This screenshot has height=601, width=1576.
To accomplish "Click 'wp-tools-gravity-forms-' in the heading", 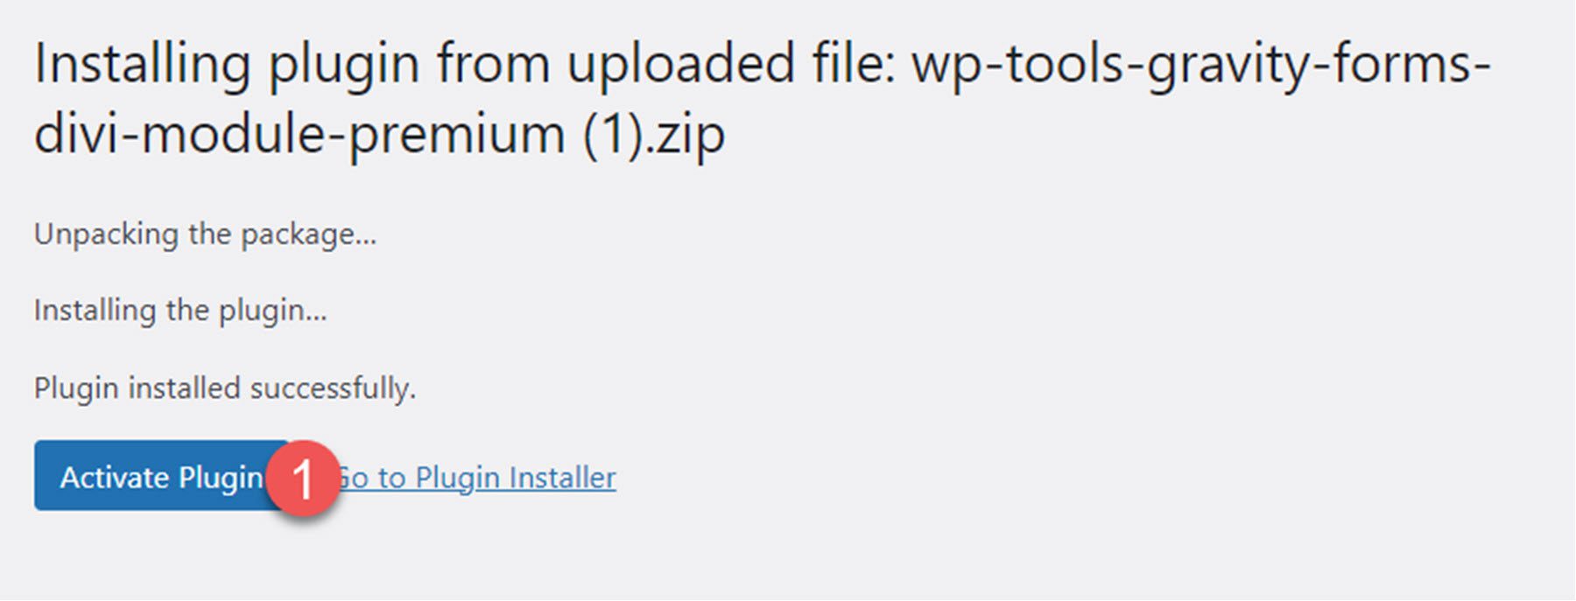I will click(x=1200, y=65).
